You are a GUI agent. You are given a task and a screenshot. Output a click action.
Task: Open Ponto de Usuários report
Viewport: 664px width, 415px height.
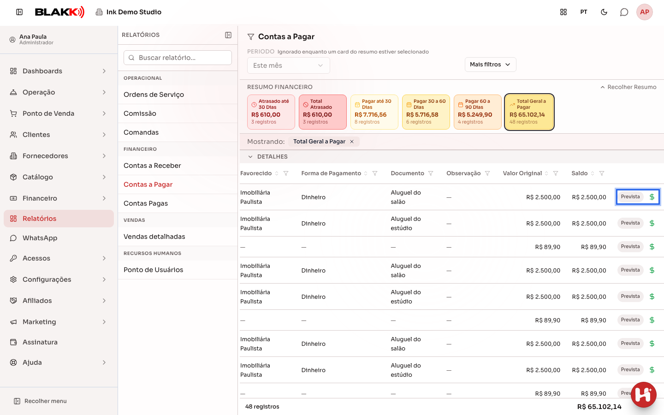[x=178, y=270]
